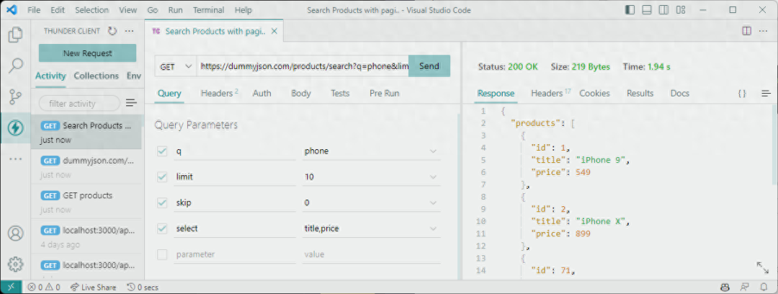Click the New Request button
This screenshot has height=294, width=778.
87,53
